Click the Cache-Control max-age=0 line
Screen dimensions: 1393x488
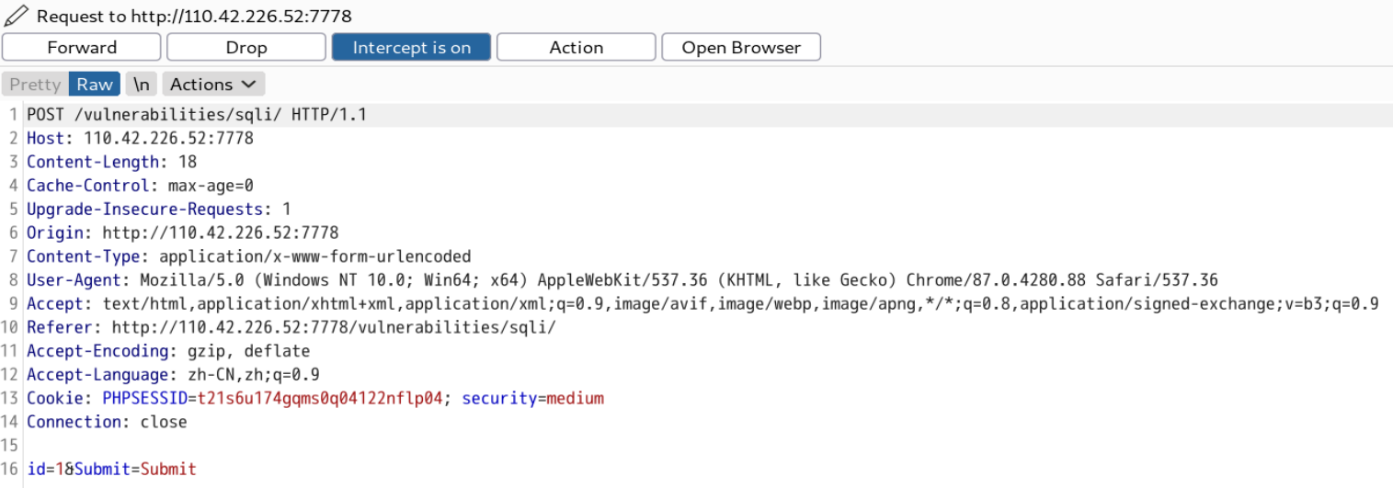[x=140, y=186]
